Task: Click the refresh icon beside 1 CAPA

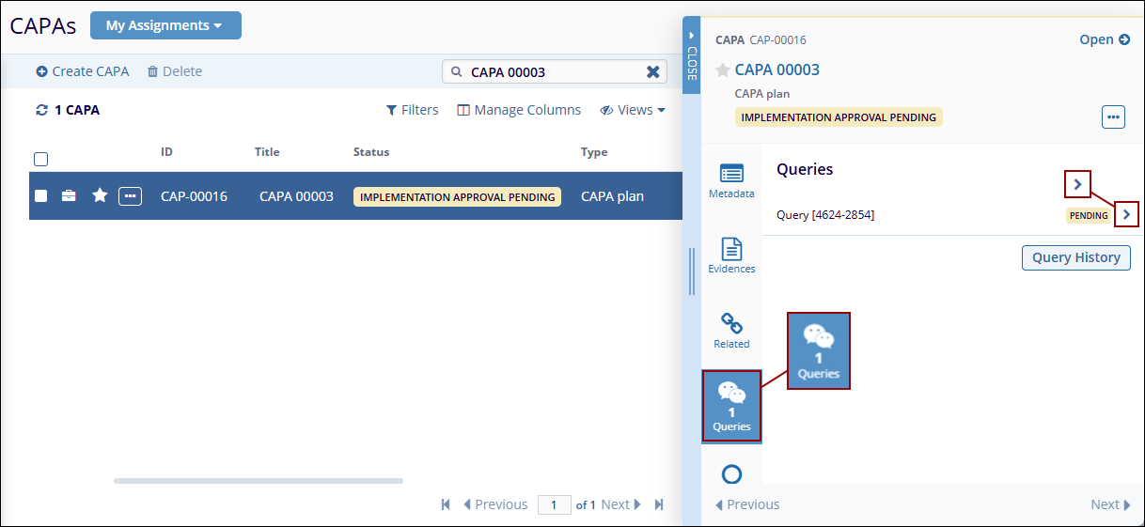Action: [x=41, y=110]
